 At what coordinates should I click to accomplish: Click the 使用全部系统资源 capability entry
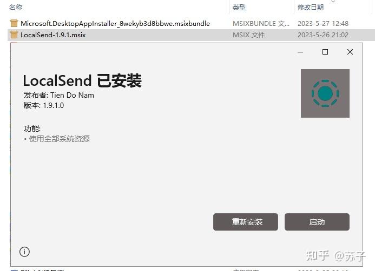59,139
